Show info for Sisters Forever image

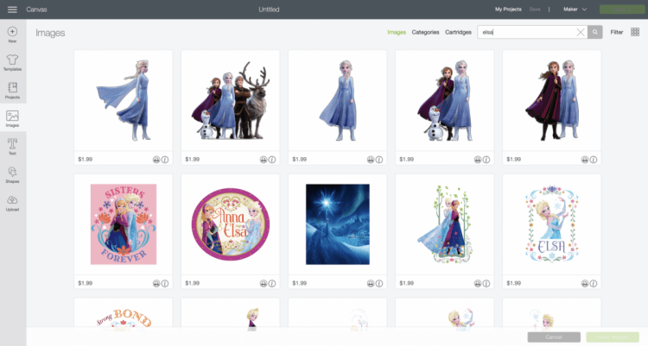(165, 283)
